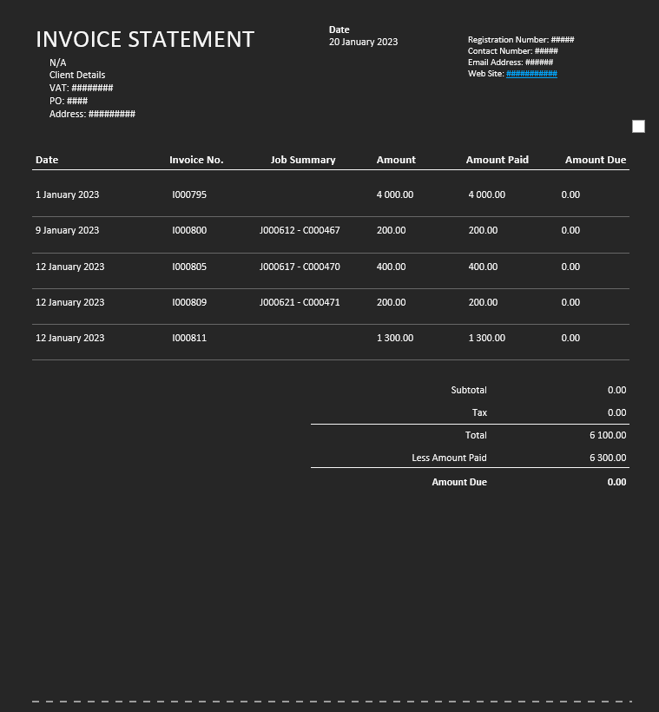Click date of invoice I000805 row
659x712 pixels.
(x=70, y=267)
